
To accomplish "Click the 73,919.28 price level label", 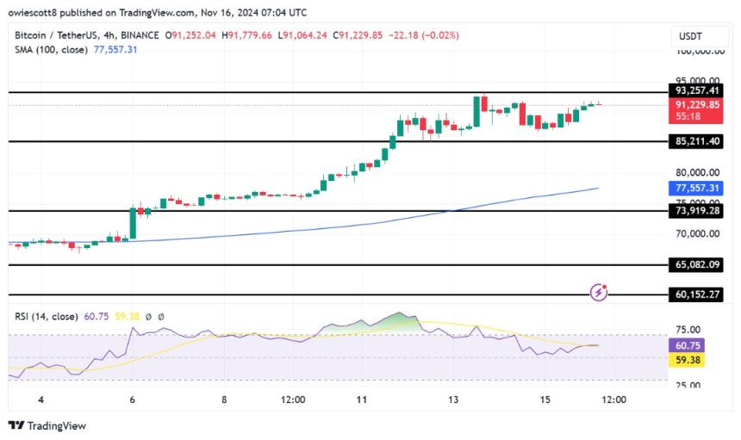I will click(698, 211).
